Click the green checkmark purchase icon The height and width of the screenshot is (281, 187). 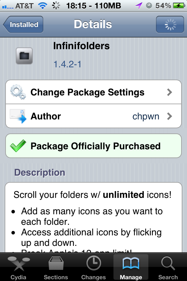[18, 145]
